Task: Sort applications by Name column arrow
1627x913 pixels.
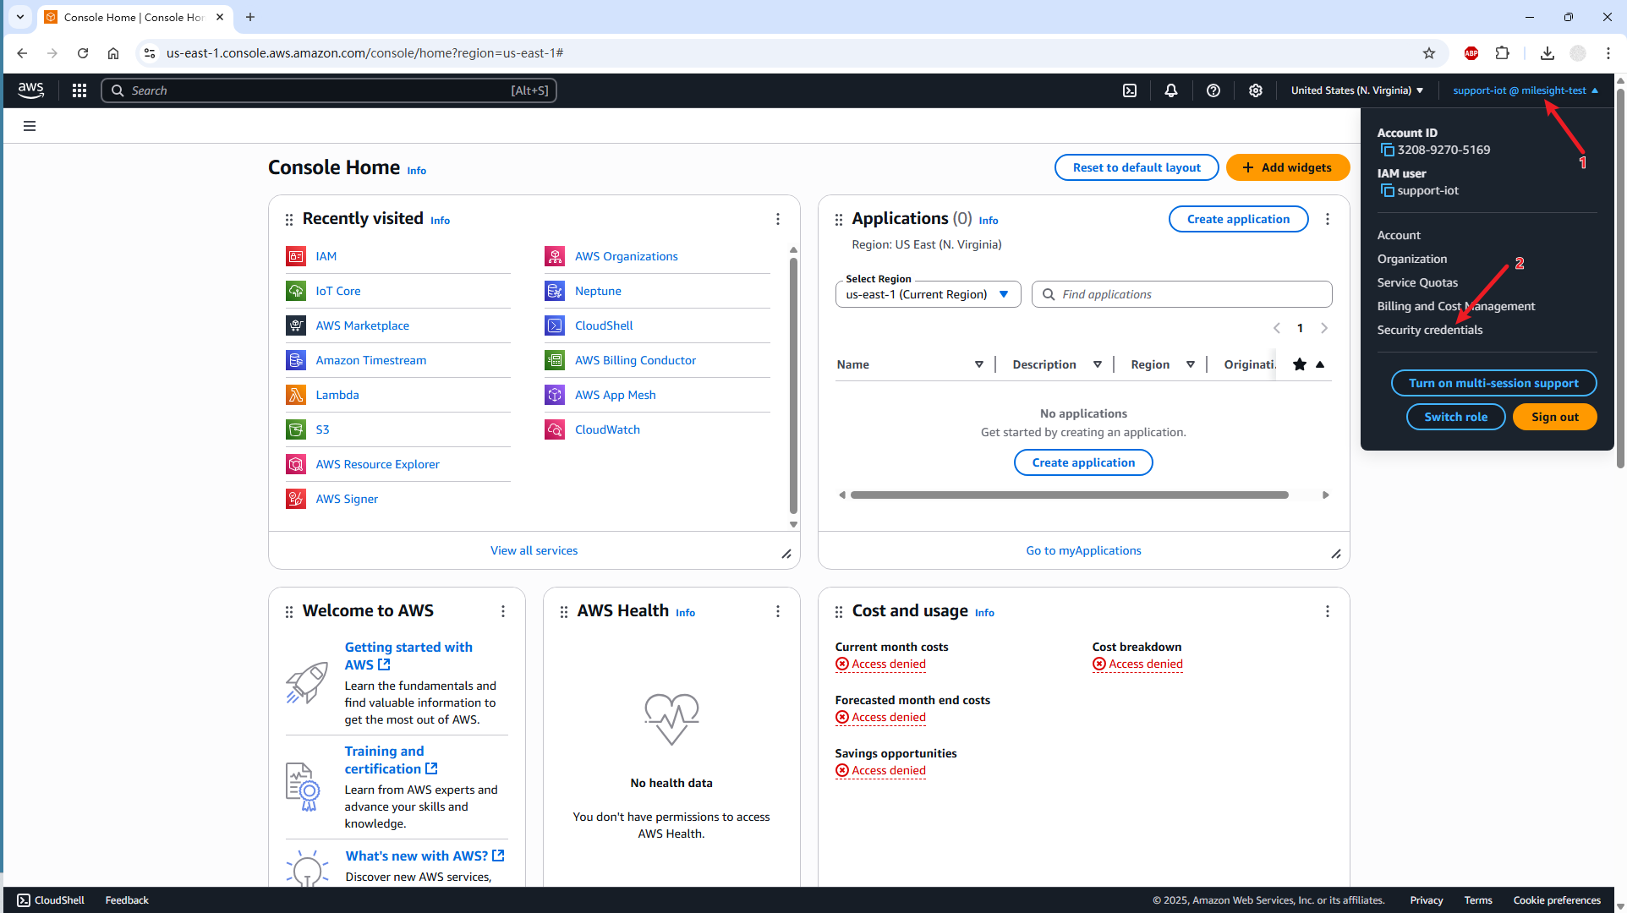Action: click(978, 364)
